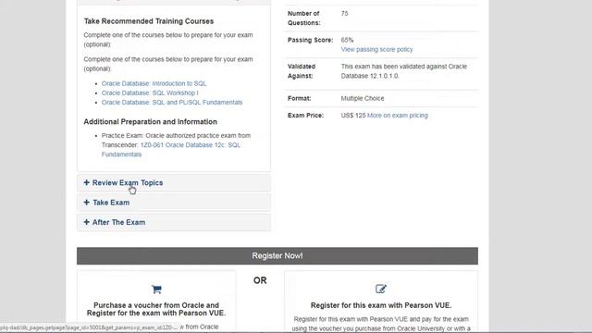Expand the After The Exam section
Screen dimensions: 592x333
coord(174,222)
